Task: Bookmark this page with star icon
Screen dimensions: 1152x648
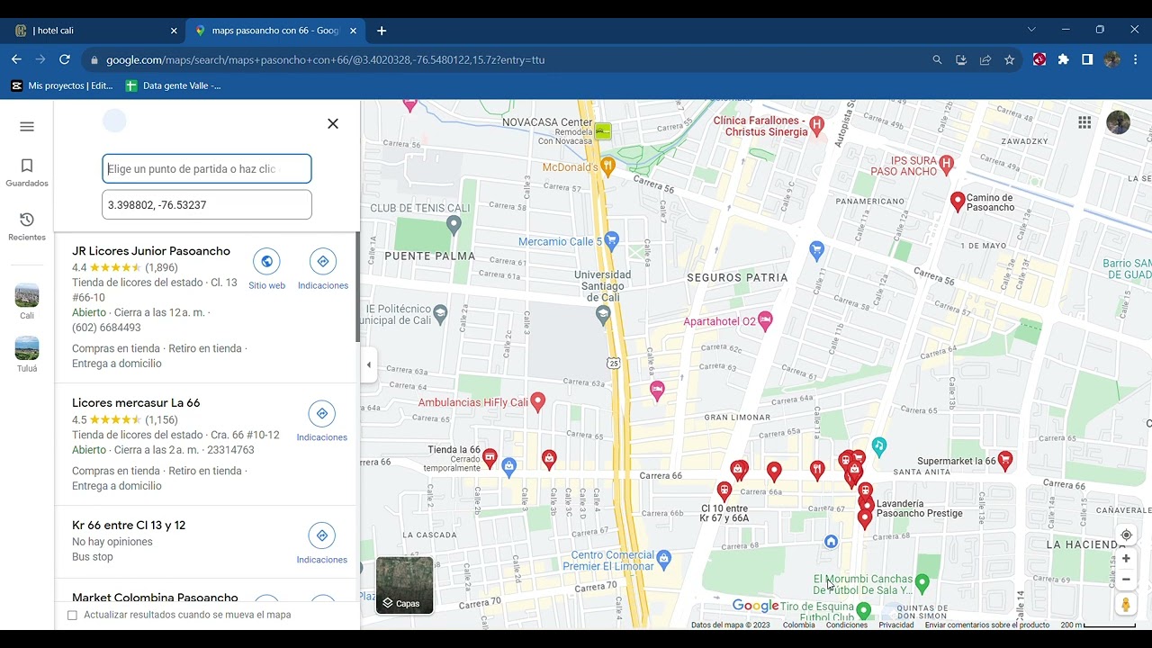Action: coord(1010,59)
